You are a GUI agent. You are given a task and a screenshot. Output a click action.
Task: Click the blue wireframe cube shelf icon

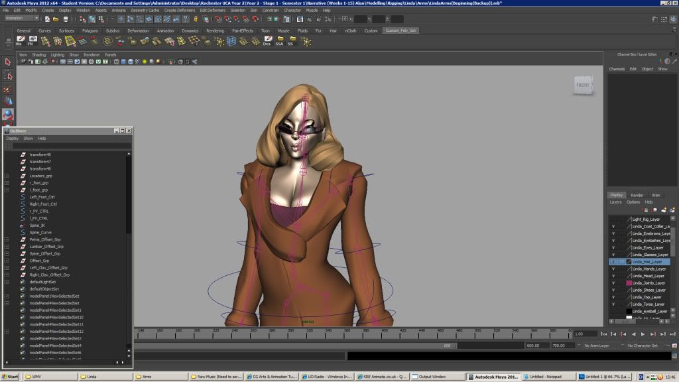[231, 41]
